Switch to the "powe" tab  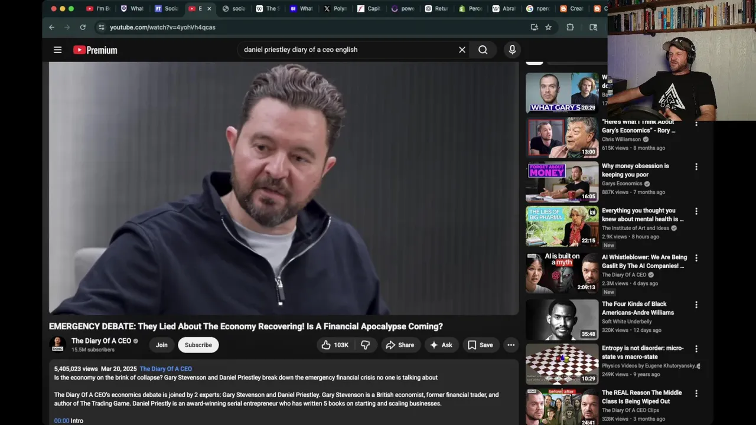click(x=403, y=9)
